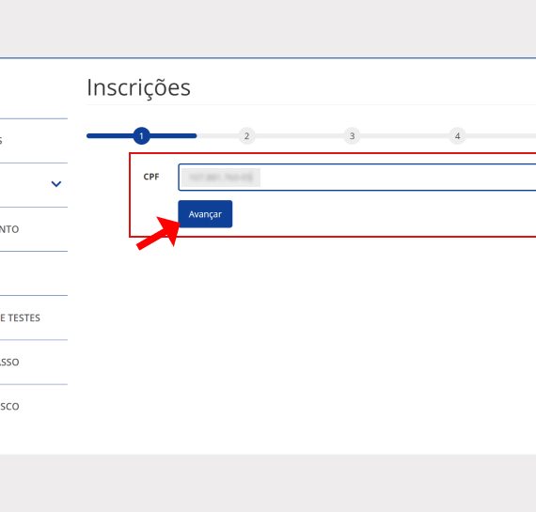This screenshot has height=512, width=536.
Task: Focus the CPF input field
Action: [357, 178]
